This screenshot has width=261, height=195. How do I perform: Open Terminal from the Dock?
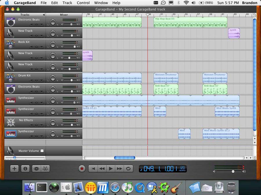pyautogui.click(x=41, y=187)
